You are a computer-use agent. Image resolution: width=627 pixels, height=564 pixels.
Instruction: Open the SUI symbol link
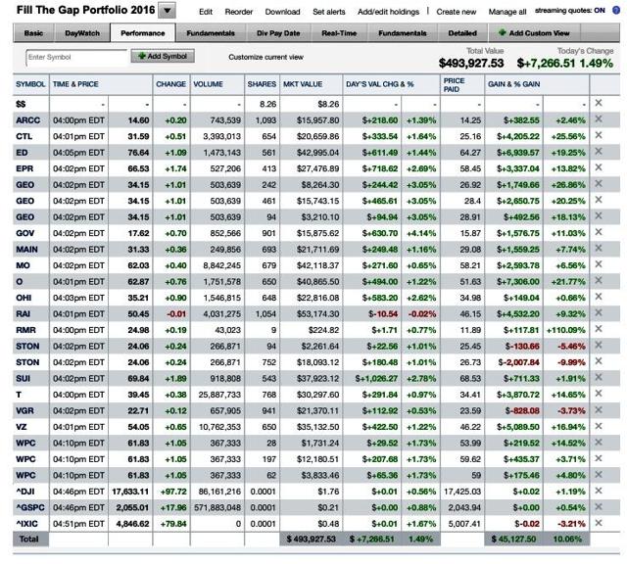click(23, 379)
